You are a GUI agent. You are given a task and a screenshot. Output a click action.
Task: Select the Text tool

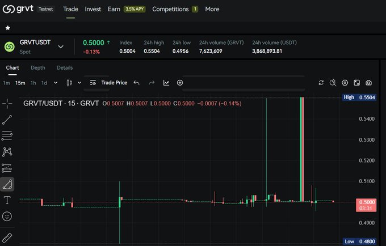tap(7, 200)
